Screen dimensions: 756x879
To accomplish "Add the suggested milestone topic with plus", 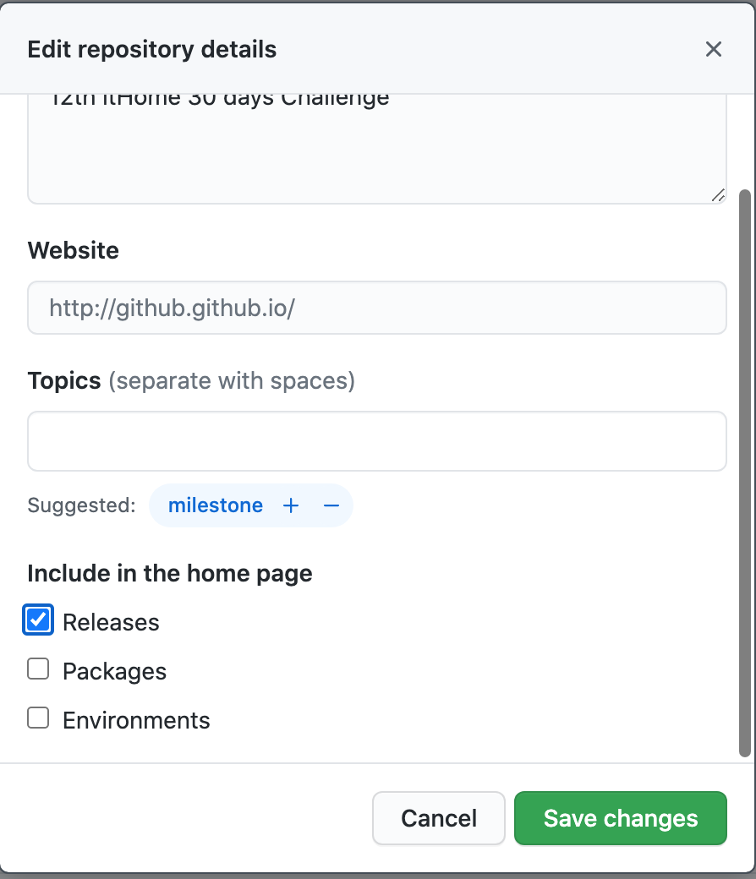I will (x=291, y=505).
